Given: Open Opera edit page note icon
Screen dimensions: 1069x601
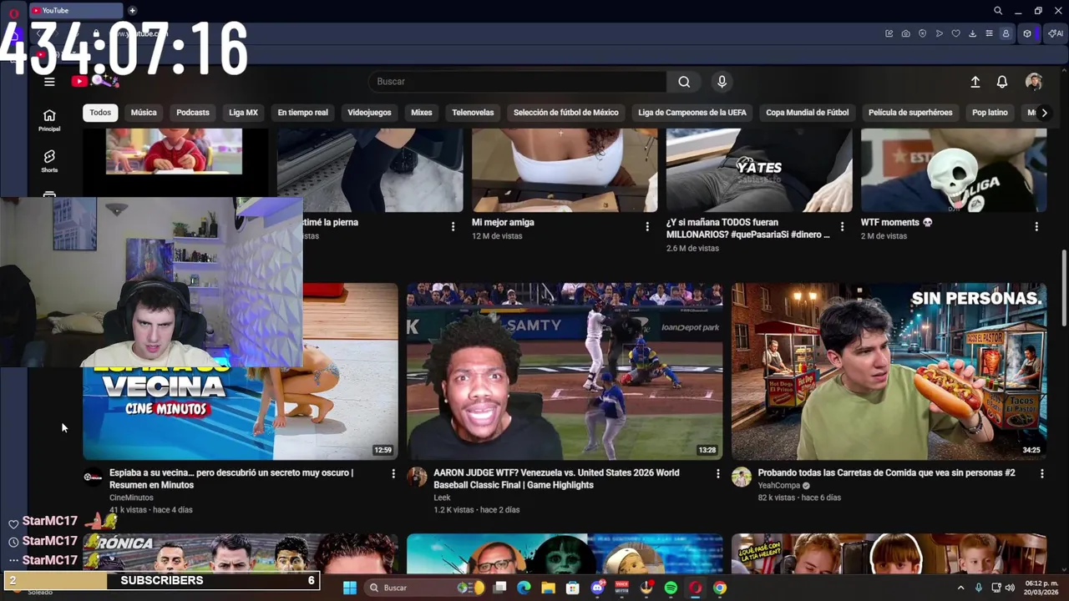Looking at the screenshot, I should click(889, 33).
